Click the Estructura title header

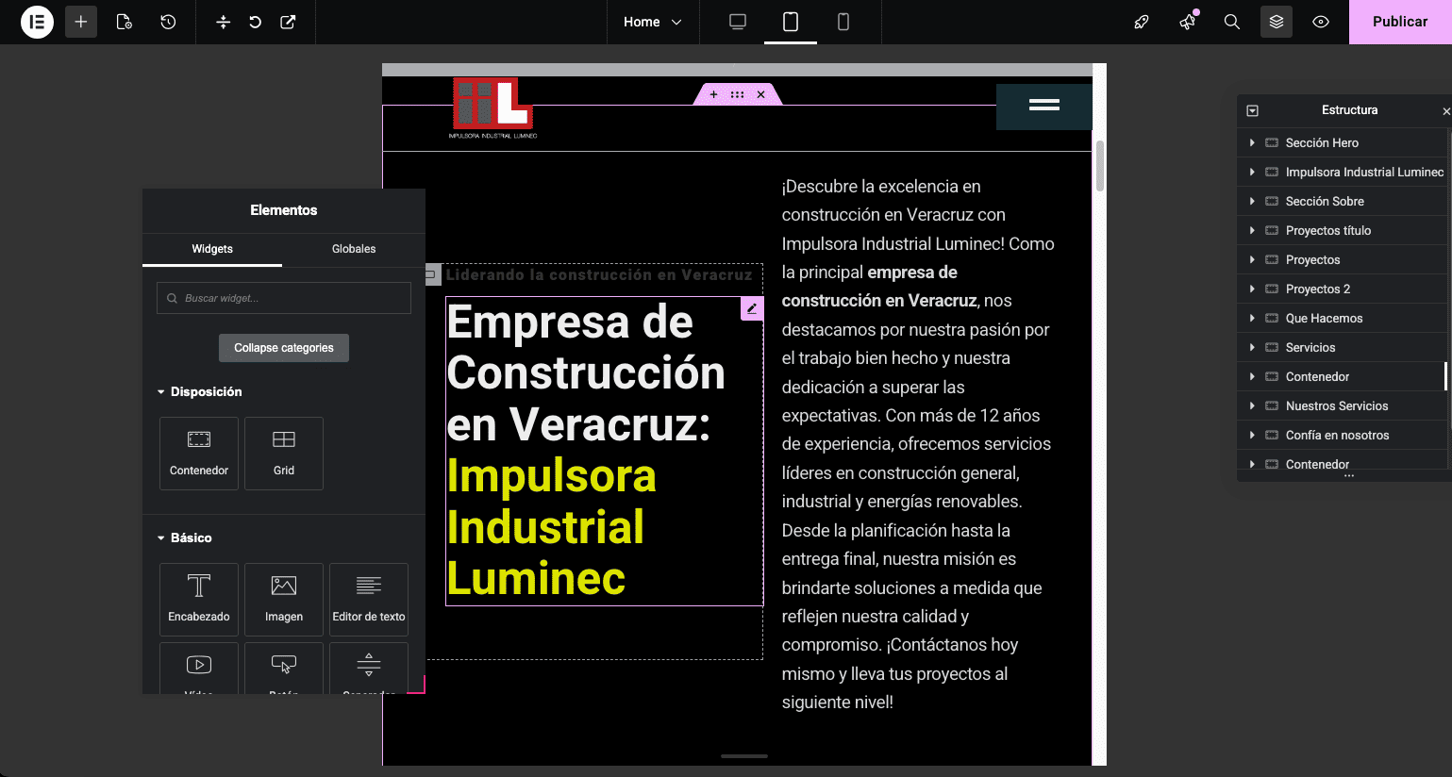tap(1349, 110)
